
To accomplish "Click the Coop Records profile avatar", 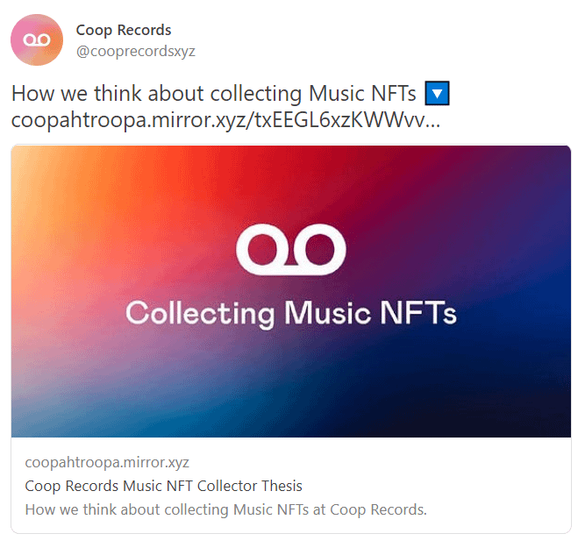I will click(37, 39).
